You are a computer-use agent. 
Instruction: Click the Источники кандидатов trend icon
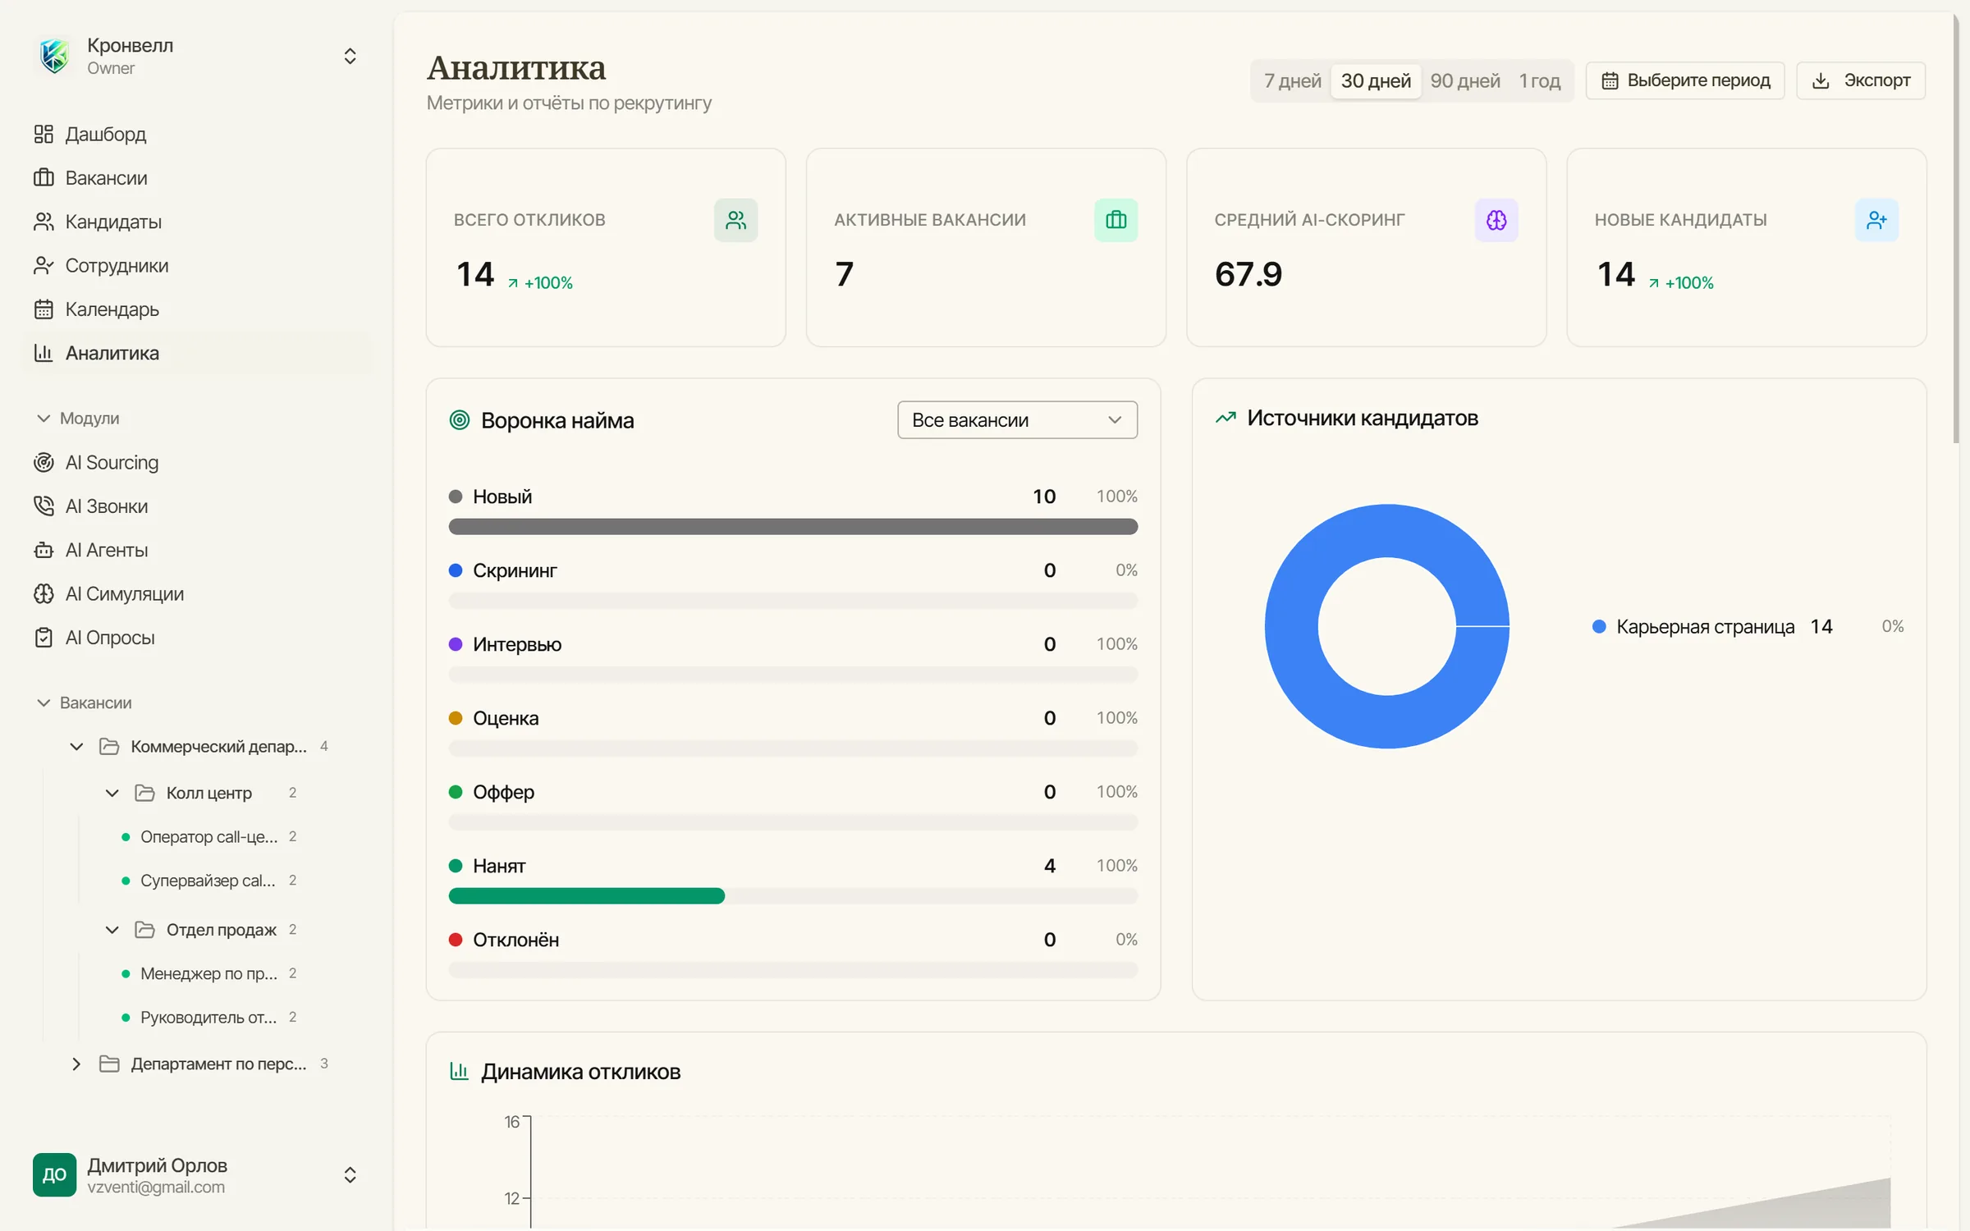click(1226, 418)
